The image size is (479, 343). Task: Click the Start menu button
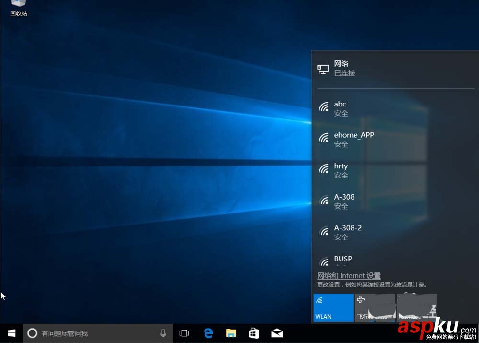[11, 333]
